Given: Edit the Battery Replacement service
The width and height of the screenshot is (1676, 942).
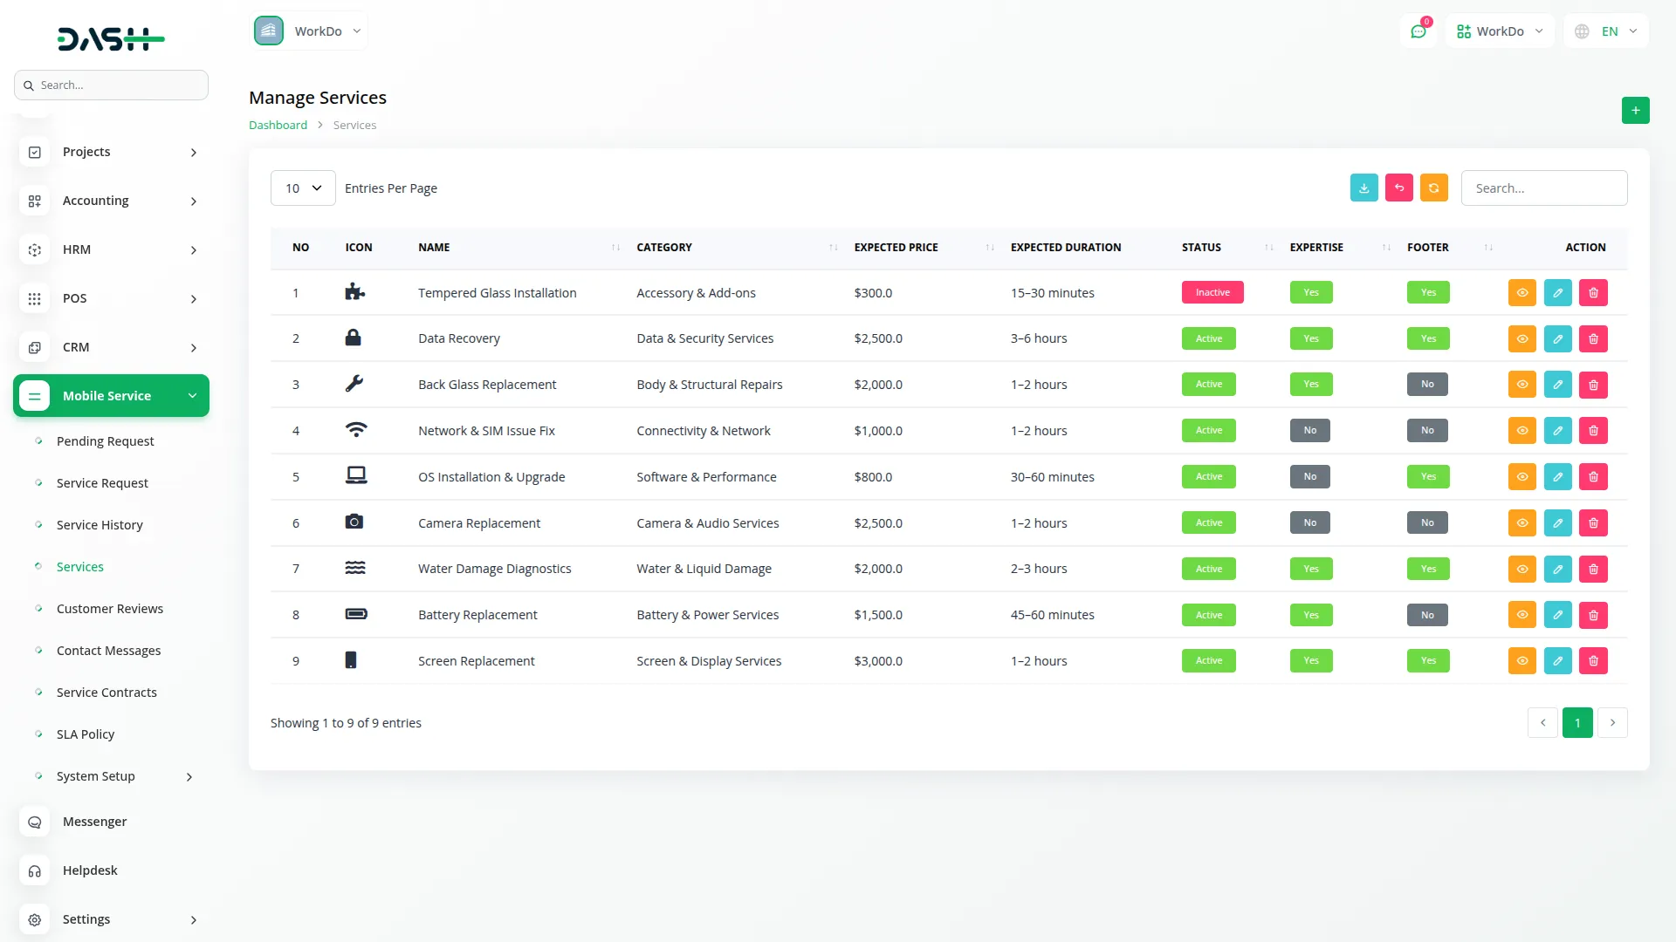Looking at the screenshot, I should 1557,614.
